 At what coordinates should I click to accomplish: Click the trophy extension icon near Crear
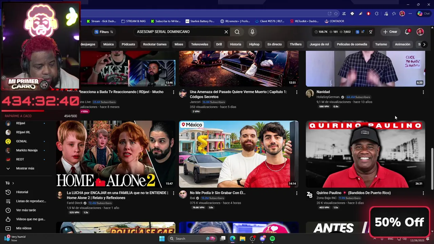[x=371, y=32]
